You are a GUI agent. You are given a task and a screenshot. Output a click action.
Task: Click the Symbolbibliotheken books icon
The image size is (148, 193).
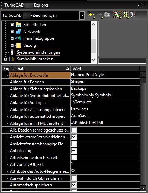tap(12, 59)
